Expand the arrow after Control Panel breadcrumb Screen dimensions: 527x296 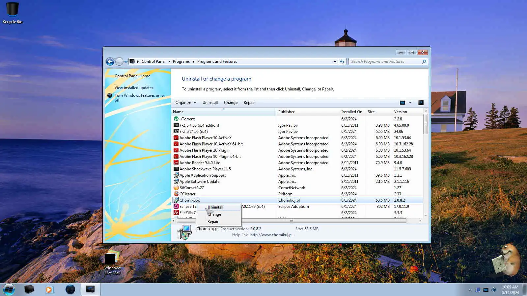169,62
